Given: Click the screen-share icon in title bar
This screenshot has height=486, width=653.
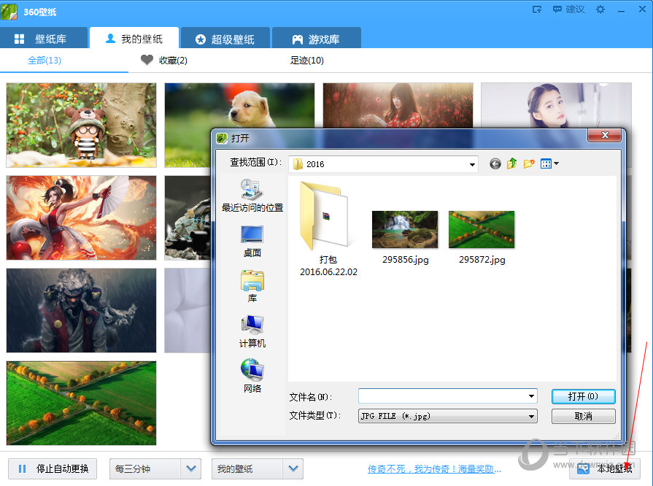Looking at the screenshot, I should click(x=536, y=9).
